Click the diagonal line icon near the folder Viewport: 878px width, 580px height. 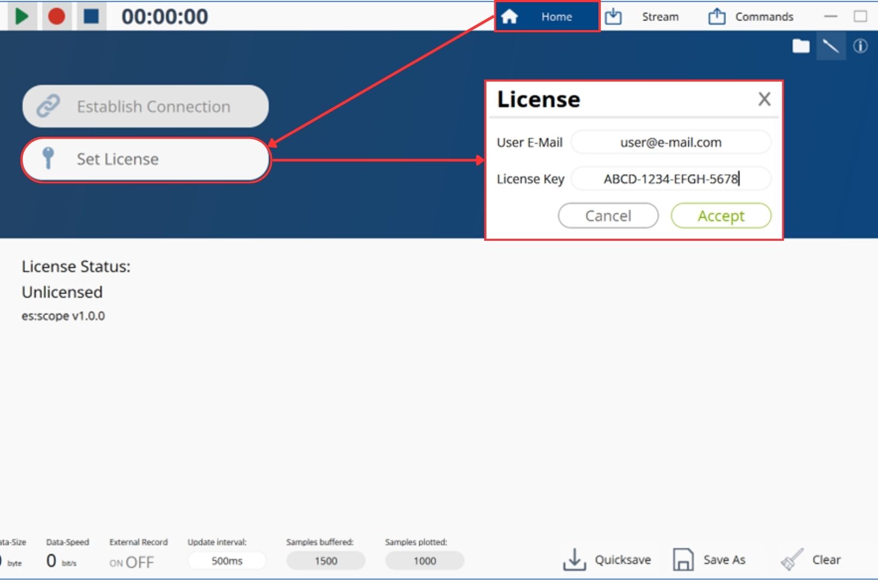(831, 46)
